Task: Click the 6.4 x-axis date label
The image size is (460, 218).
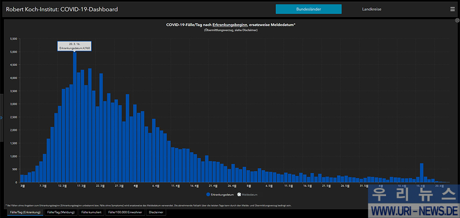Action: click(x=156, y=186)
